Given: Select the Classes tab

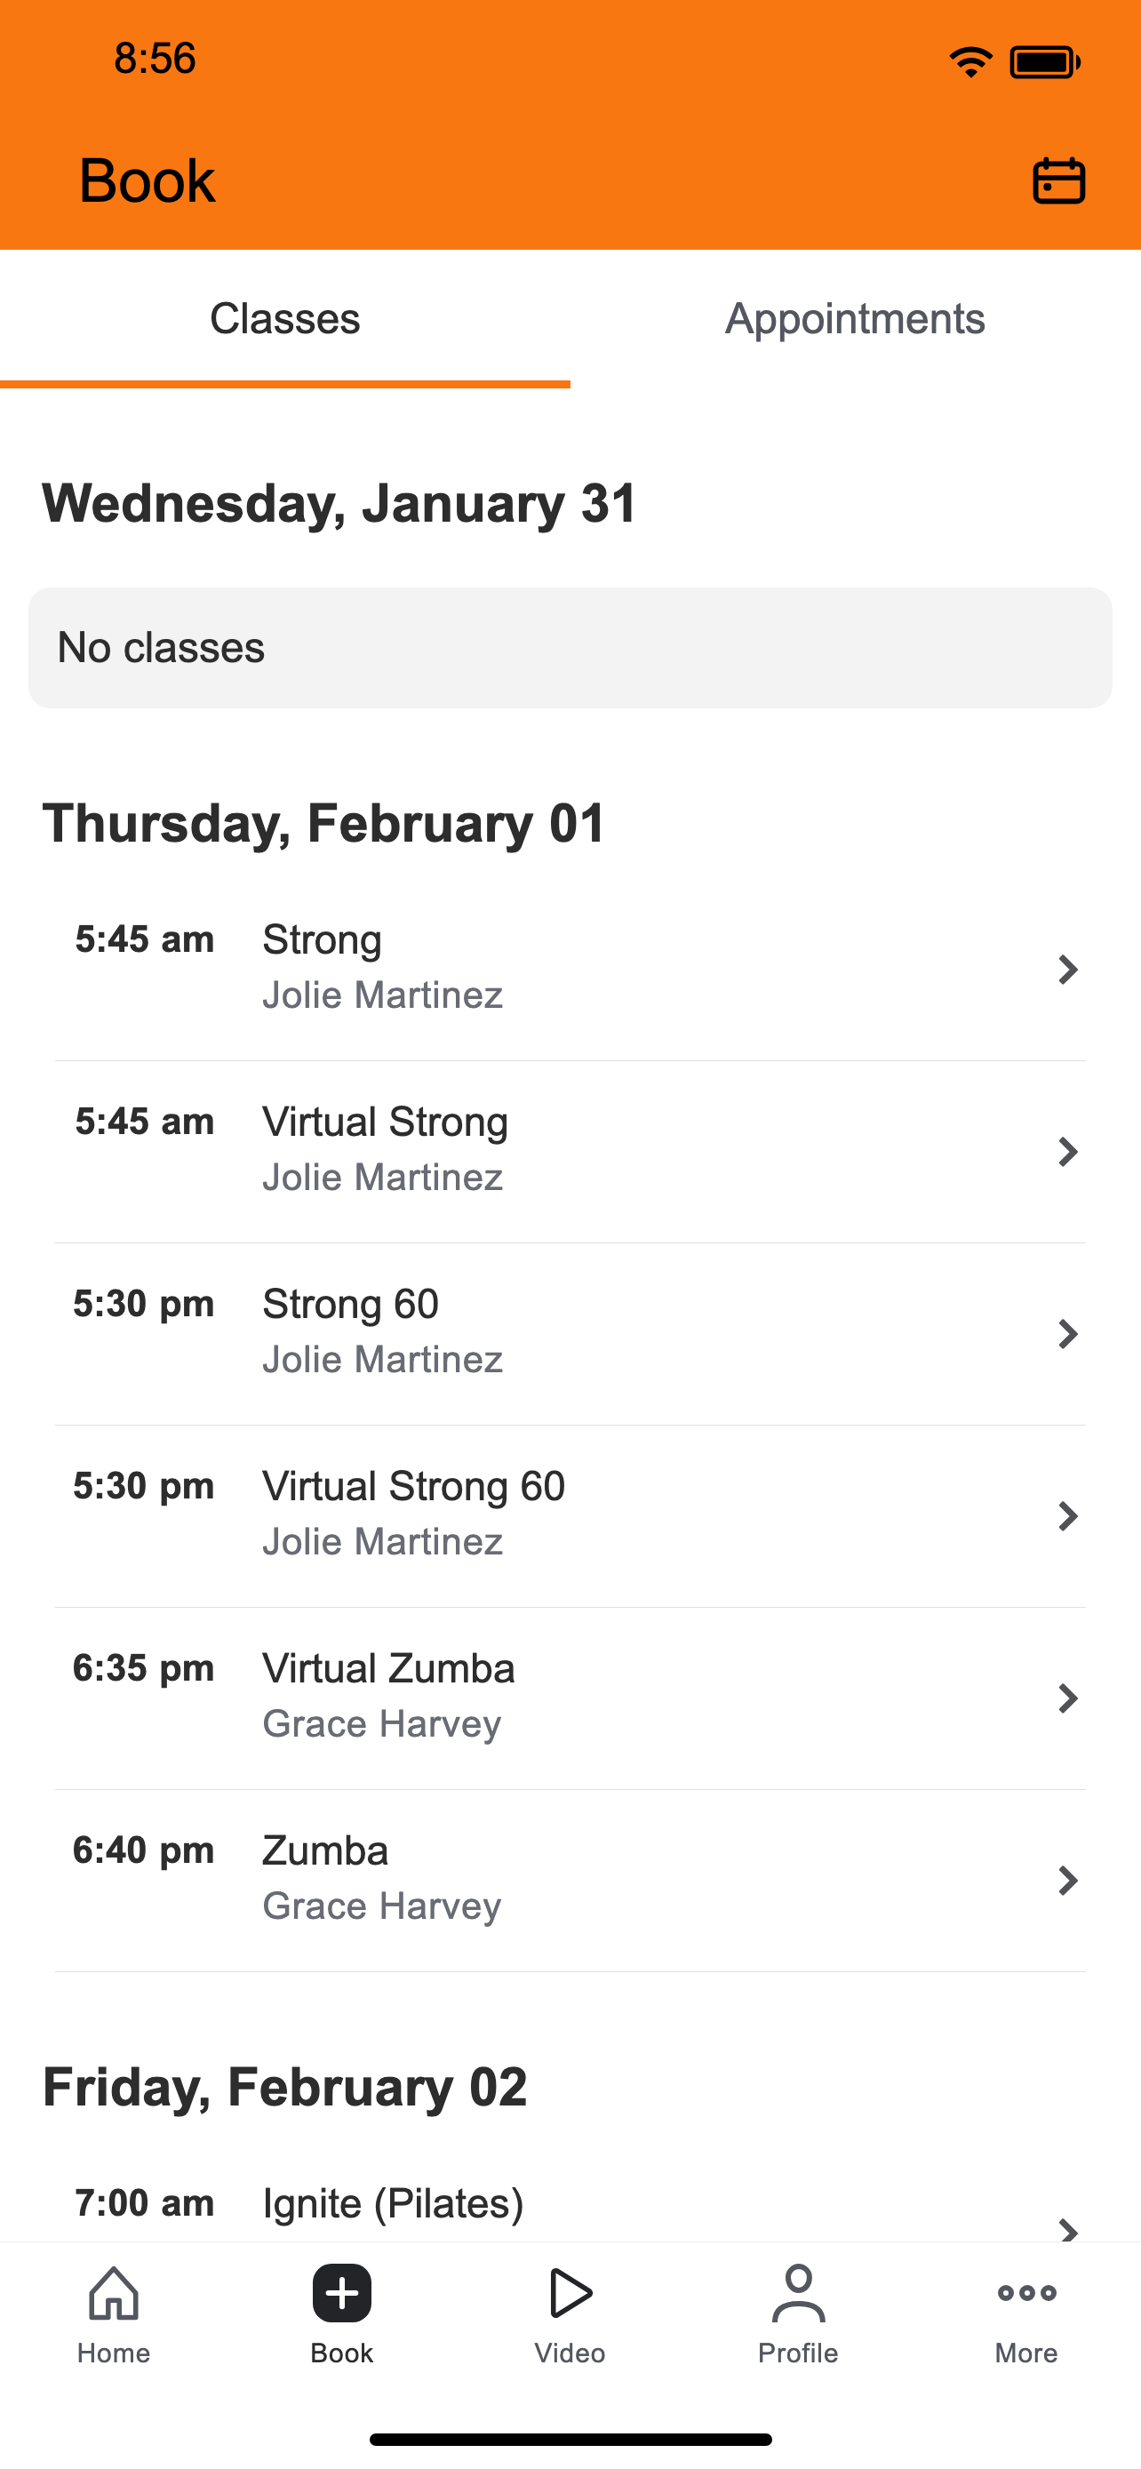Looking at the screenshot, I should [284, 318].
